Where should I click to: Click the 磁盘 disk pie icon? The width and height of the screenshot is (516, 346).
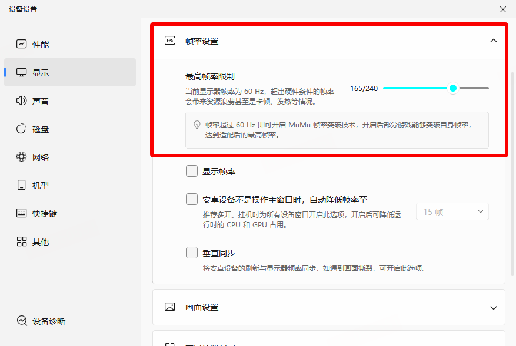[x=22, y=129]
